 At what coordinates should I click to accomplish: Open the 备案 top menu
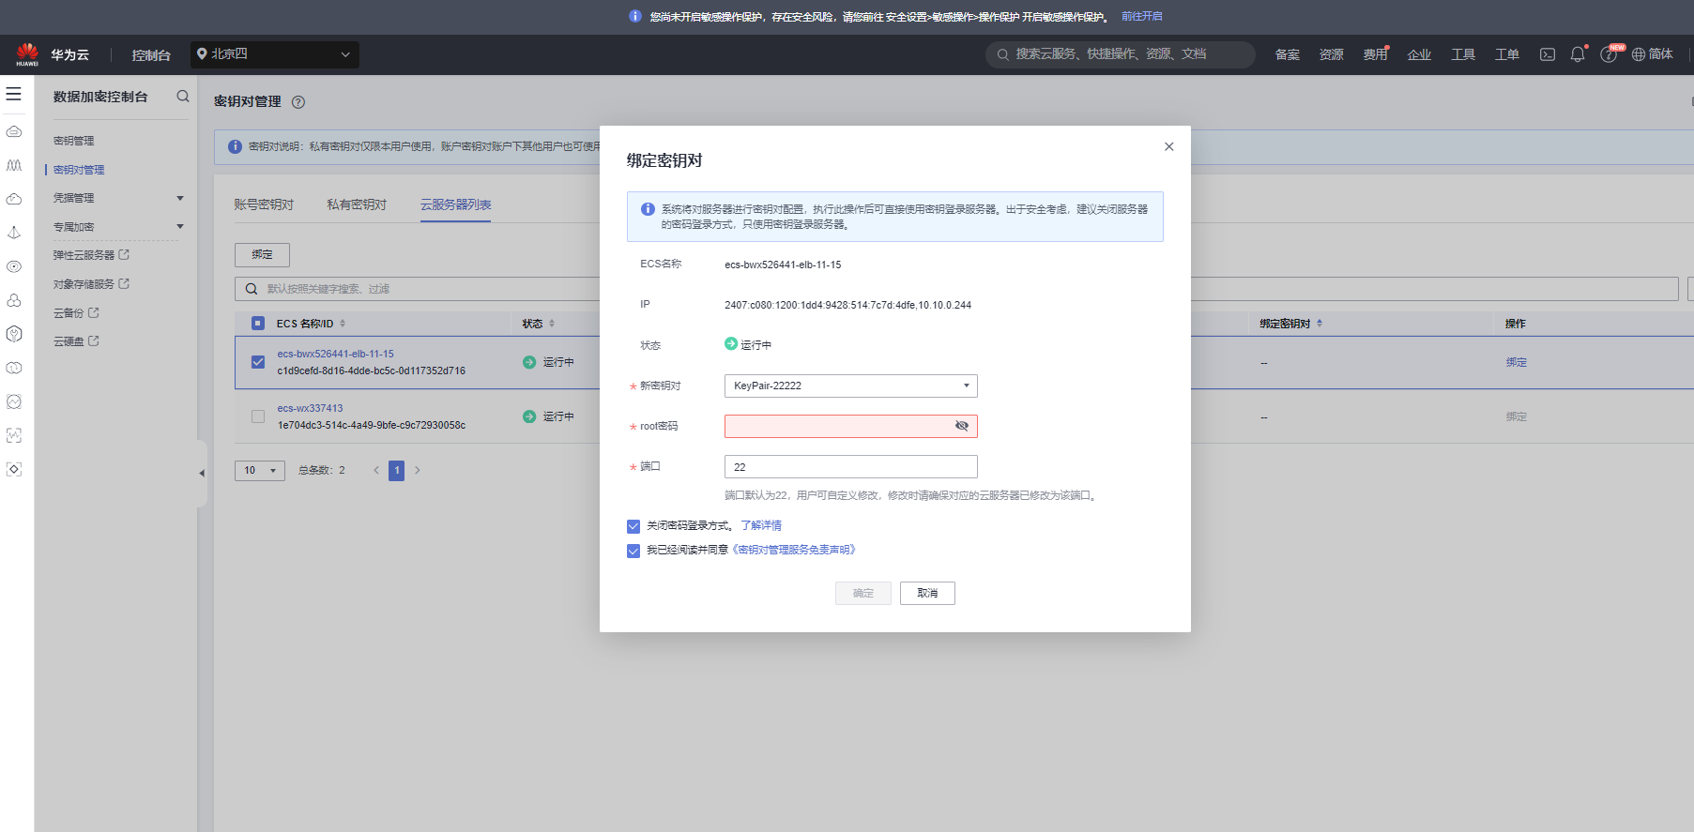pyautogui.click(x=1288, y=54)
